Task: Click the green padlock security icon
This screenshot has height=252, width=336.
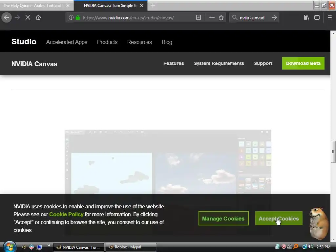Action: coord(78,18)
